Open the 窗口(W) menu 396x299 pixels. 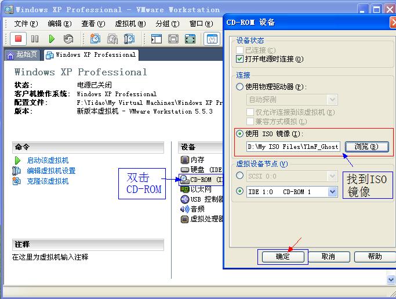coord(201,24)
